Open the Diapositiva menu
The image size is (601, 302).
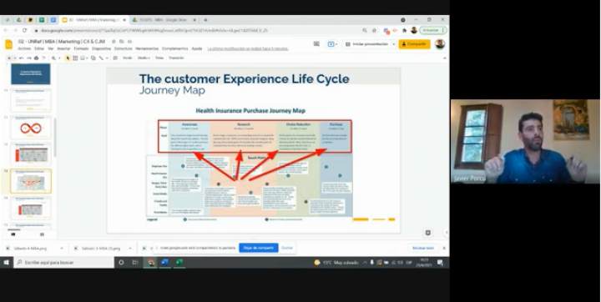(101, 48)
